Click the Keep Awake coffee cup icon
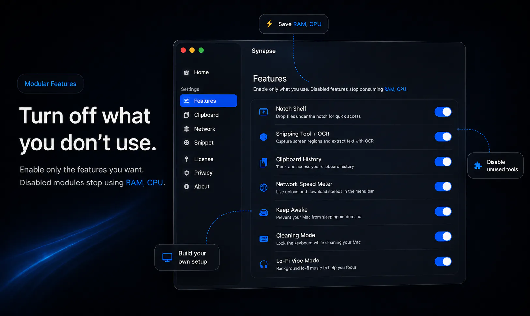Viewport: 530px width, 316px height. pos(264,213)
